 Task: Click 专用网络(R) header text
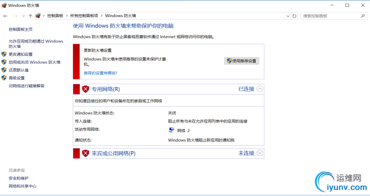[x=106, y=89]
